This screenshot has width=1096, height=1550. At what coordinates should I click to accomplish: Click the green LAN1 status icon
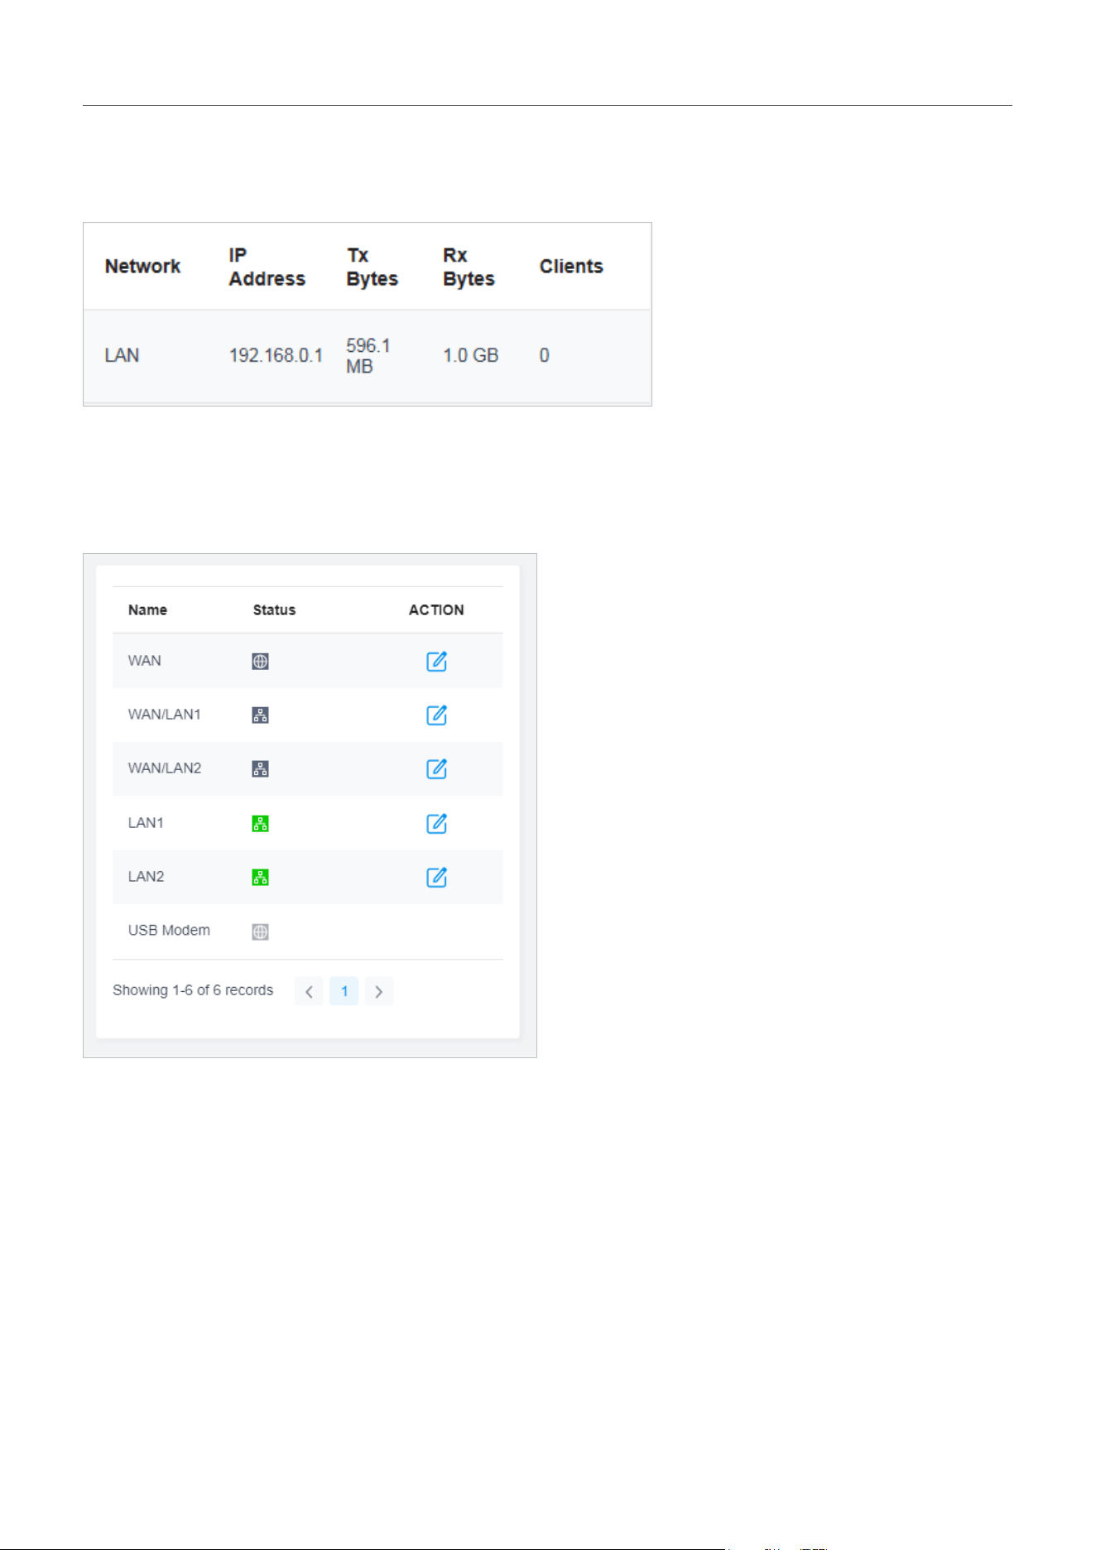coord(260,824)
